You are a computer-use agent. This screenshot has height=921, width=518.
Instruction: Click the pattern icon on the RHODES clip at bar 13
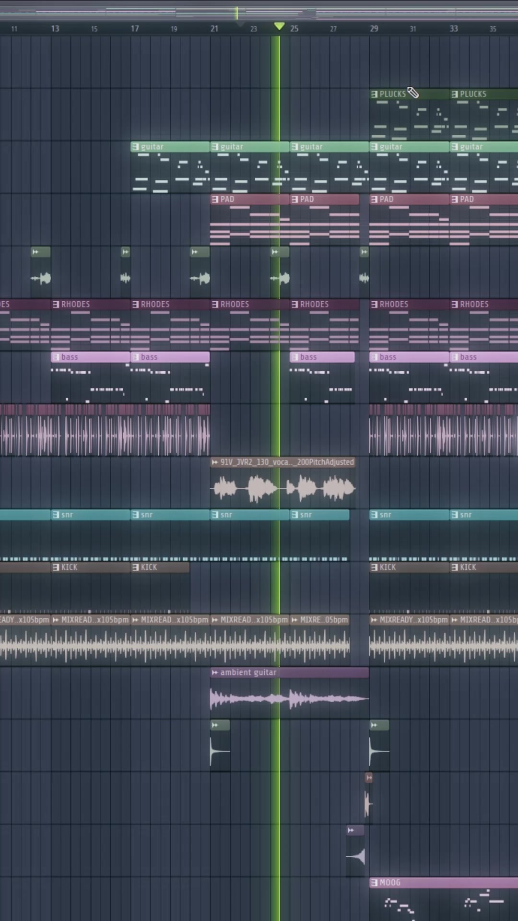pyautogui.click(x=56, y=304)
